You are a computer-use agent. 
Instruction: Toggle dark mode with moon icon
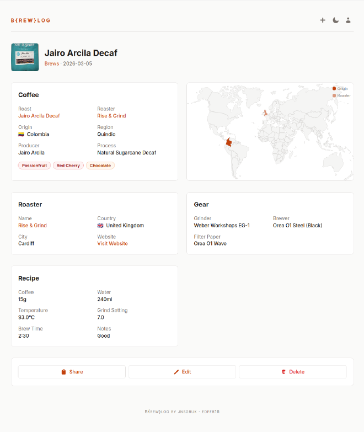pyautogui.click(x=335, y=20)
